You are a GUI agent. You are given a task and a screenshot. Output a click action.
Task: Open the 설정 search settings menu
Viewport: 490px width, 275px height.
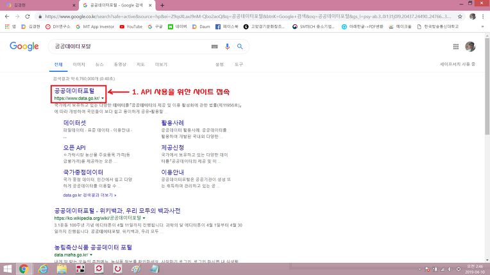tap(219, 64)
